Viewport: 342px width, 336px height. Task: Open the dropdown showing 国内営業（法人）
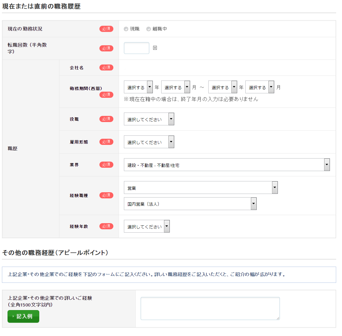click(x=190, y=204)
